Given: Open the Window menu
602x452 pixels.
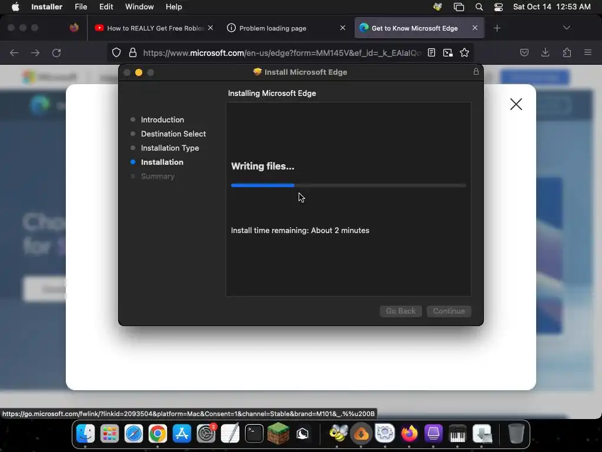Looking at the screenshot, I should [x=139, y=6].
